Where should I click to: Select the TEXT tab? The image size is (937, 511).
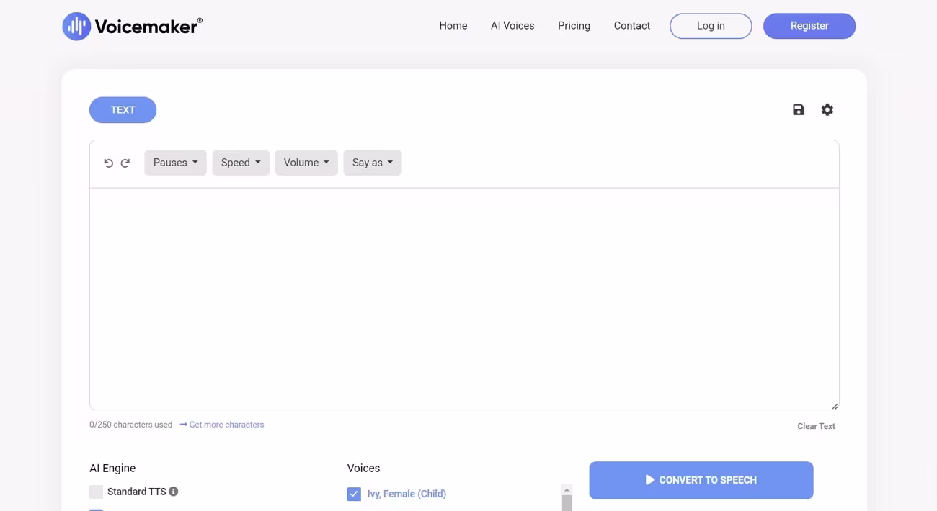point(123,110)
